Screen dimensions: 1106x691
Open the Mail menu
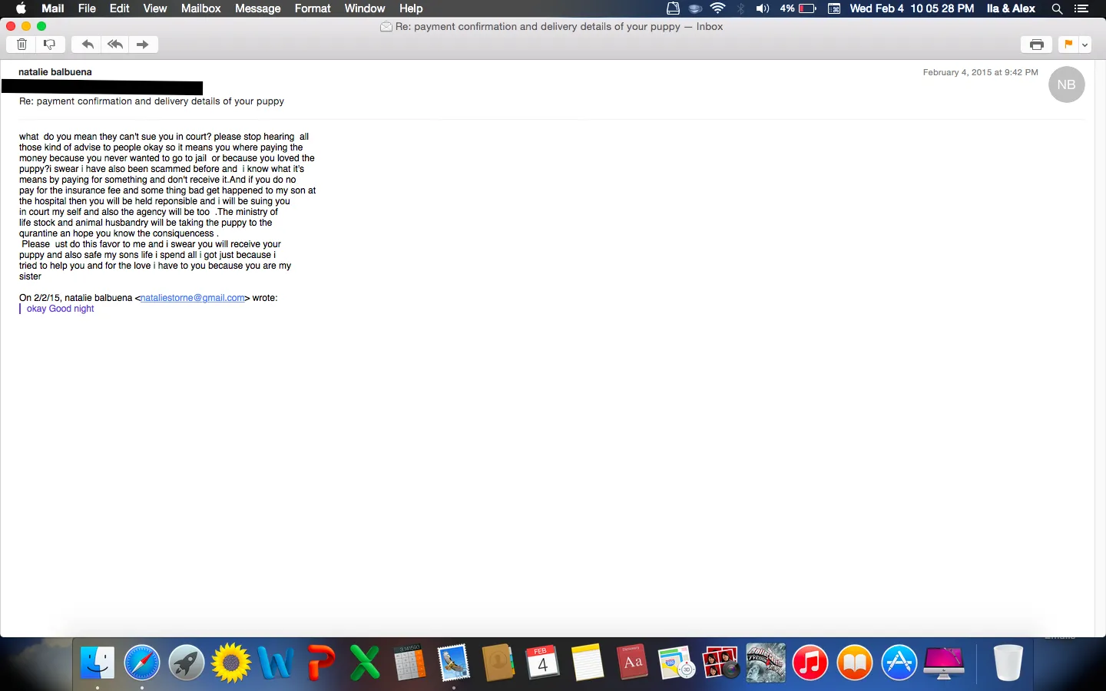click(x=52, y=8)
